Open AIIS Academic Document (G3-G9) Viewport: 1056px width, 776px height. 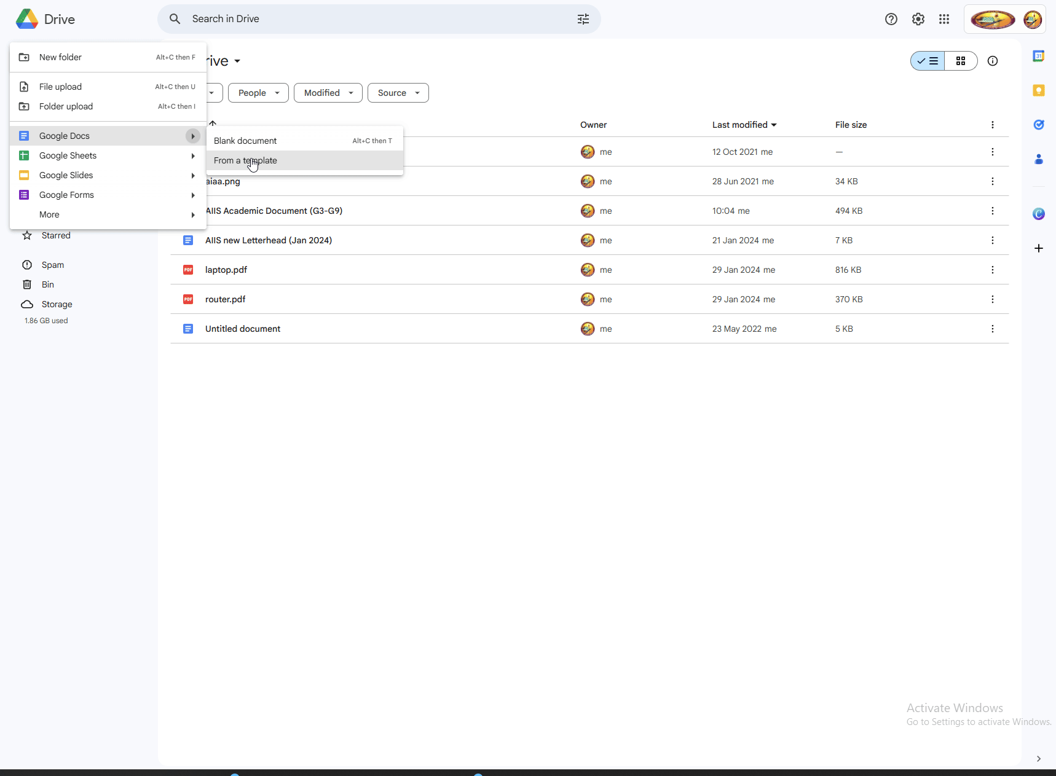[274, 211]
